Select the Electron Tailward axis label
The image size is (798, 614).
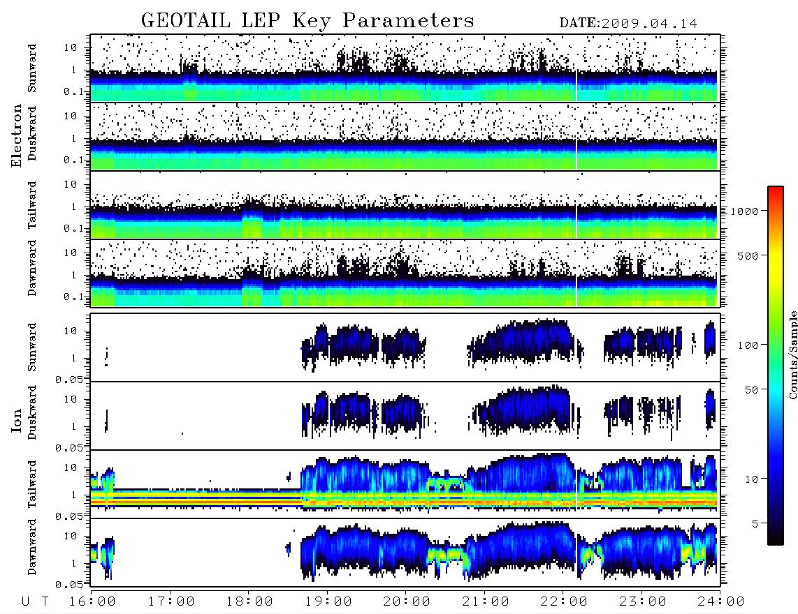(x=32, y=205)
